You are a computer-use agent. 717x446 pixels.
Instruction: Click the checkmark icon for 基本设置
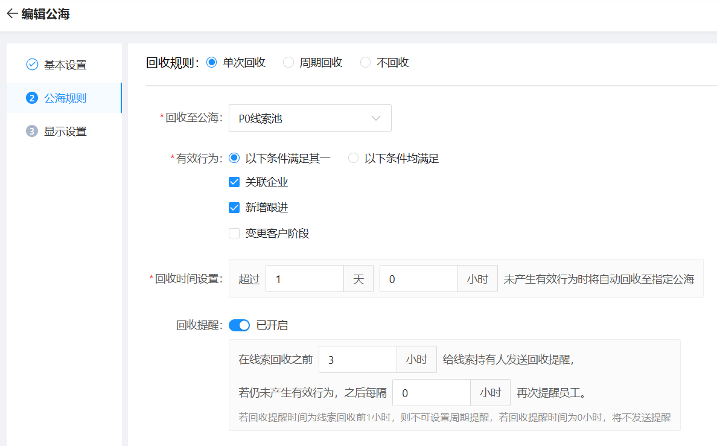(x=32, y=65)
